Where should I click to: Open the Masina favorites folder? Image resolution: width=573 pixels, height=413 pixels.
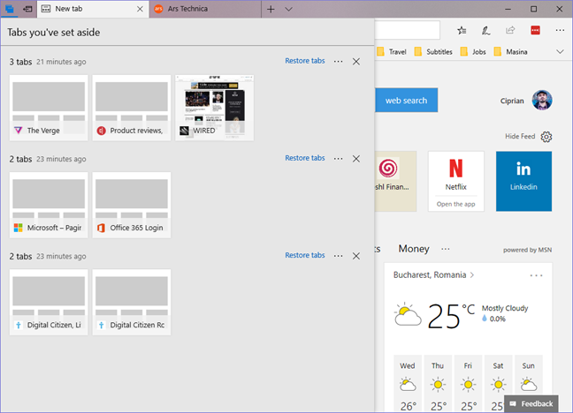pyautogui.click(x=510, y=52)
